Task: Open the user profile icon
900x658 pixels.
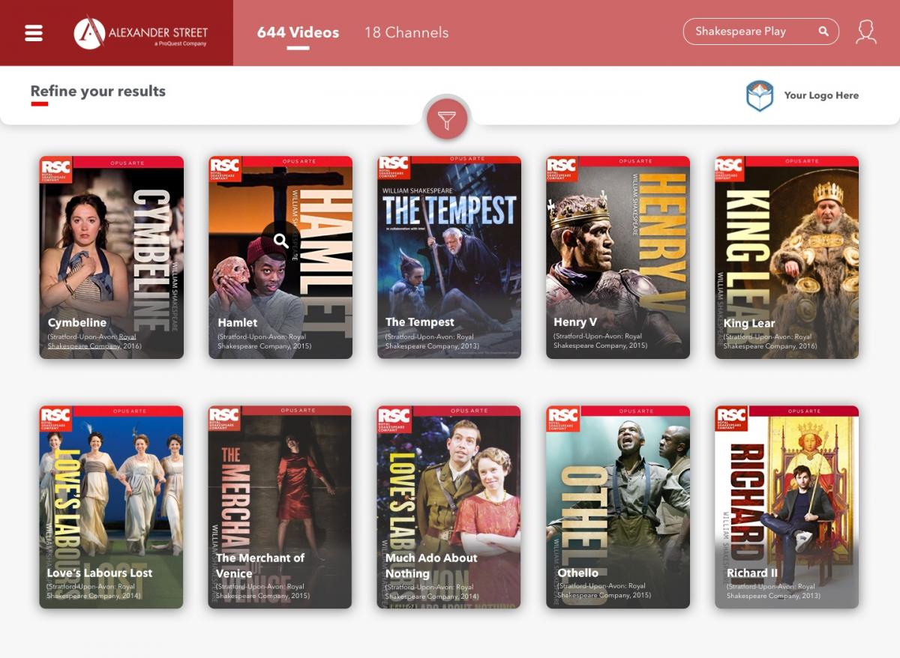Action: (866, 32)
